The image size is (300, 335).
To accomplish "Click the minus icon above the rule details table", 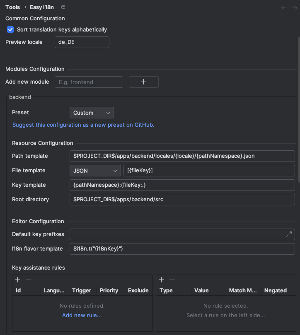I will point(172,280).
